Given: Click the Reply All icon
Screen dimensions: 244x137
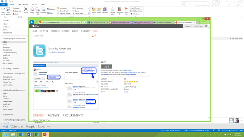Looking at the screenshot, I should [37, 11].
